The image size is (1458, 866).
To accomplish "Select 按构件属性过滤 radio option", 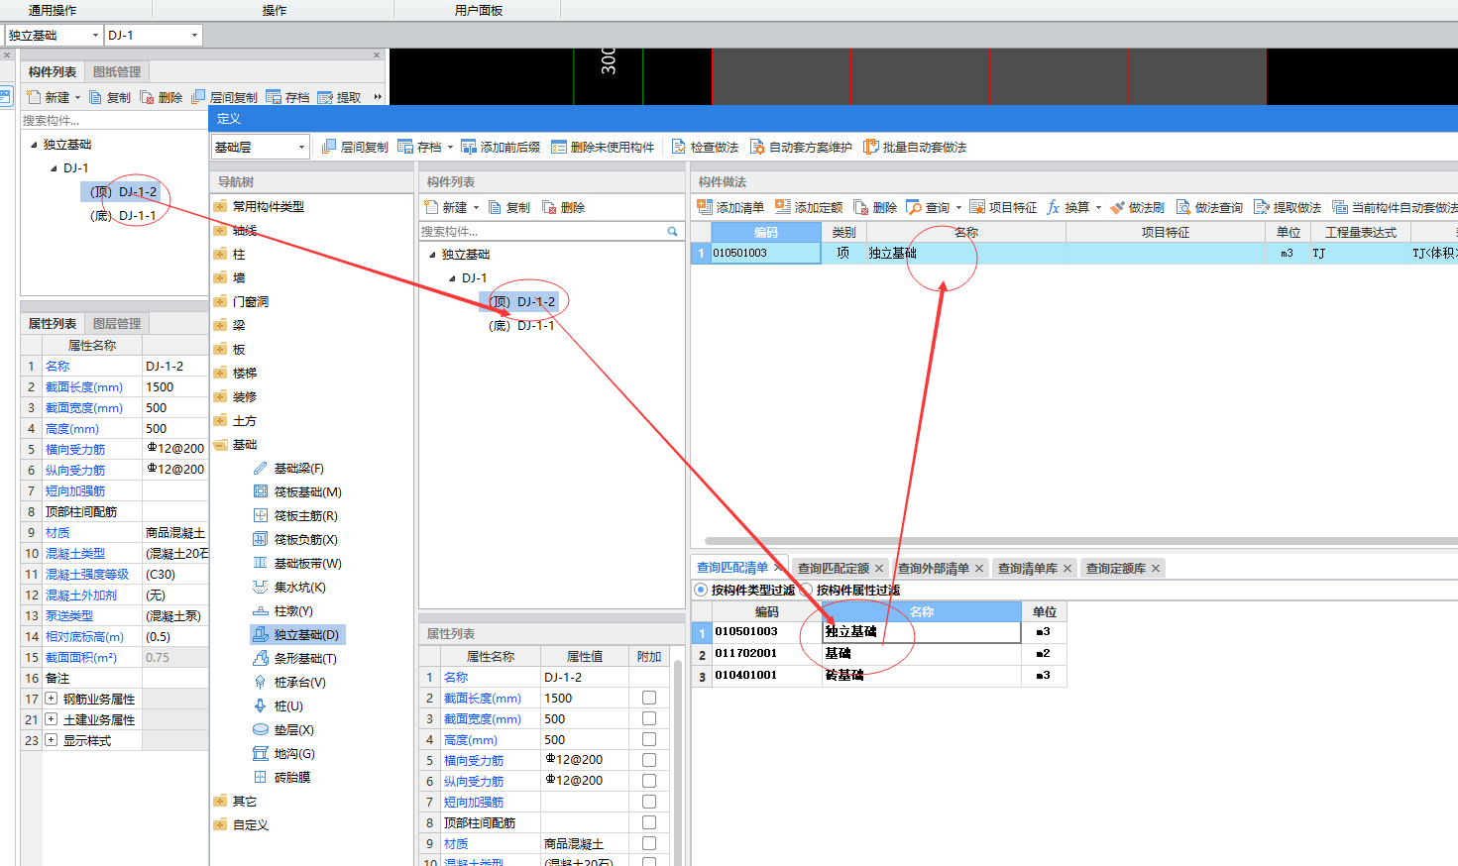I will point(807,590).
